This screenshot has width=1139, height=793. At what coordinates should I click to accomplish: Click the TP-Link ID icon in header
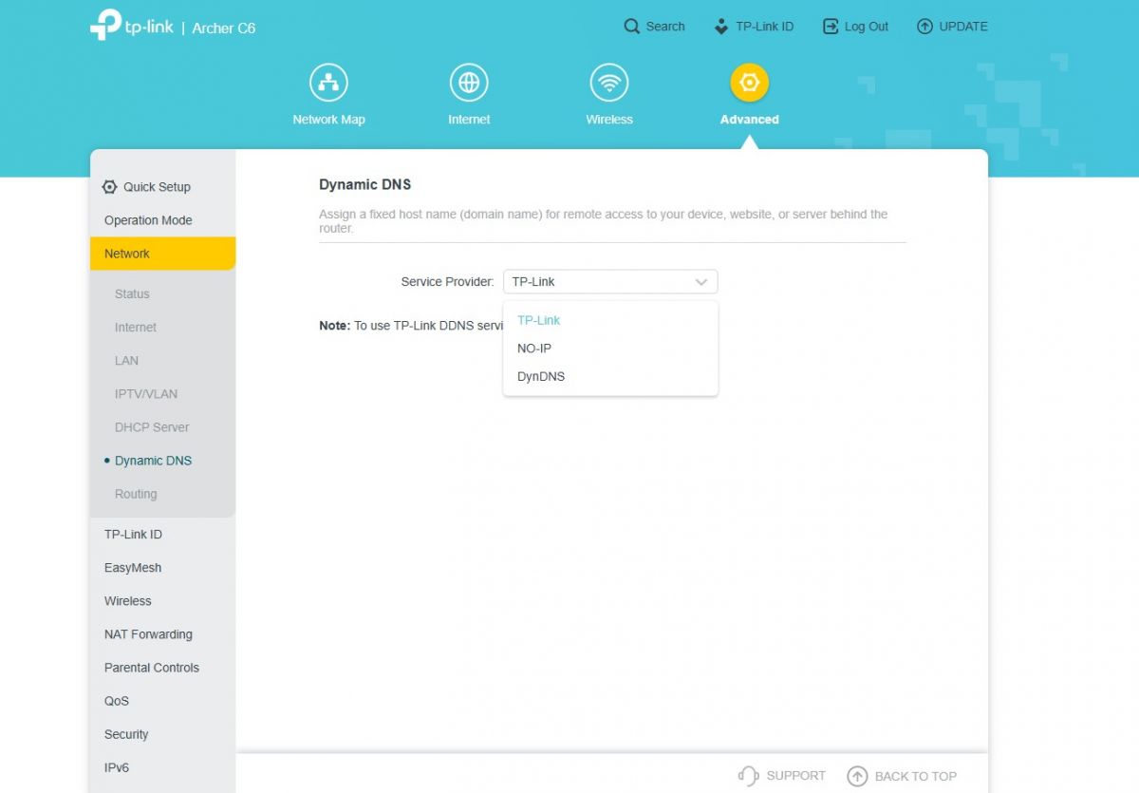pyautogui.click(x=721, y=27)
